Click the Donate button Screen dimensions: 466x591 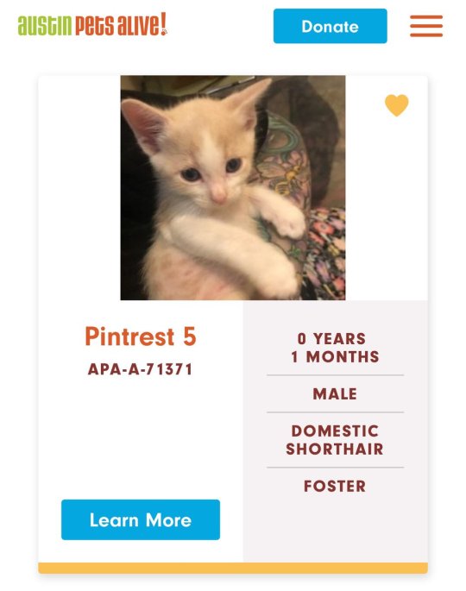330,26
